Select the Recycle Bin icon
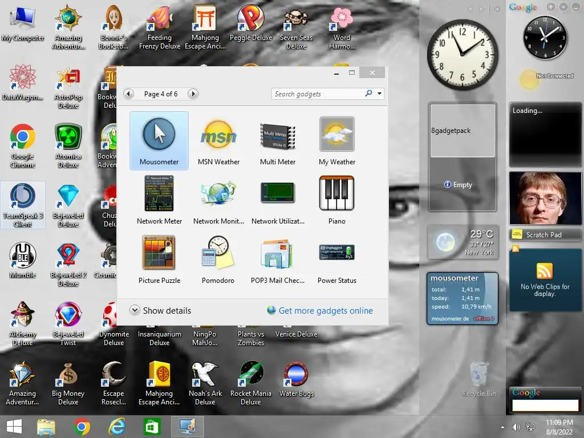This screenshot has height=438, width=584. (x=478, y=379)
